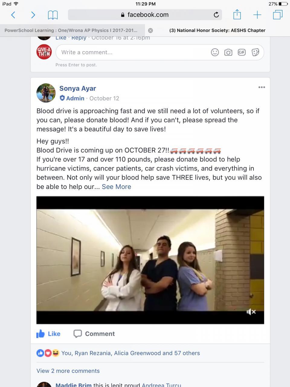Toggle Like on Sonya Ayar's post
The image size is (290, 387).
[48, 334]
